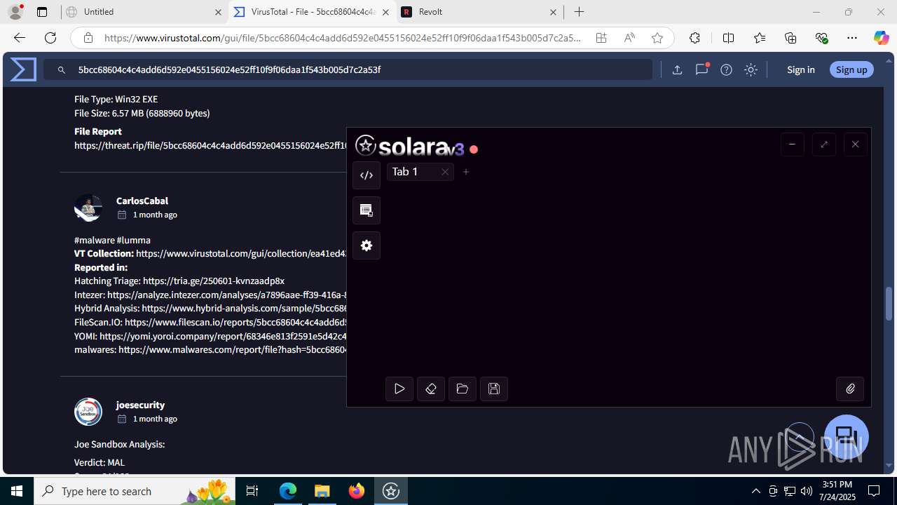Click VirusTotal upload file icon

[677, 69]
